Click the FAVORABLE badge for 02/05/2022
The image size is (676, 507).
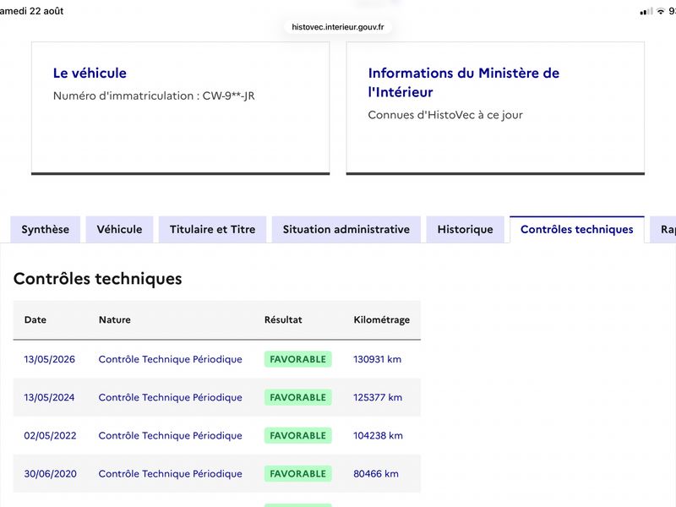tap(298, 435)
